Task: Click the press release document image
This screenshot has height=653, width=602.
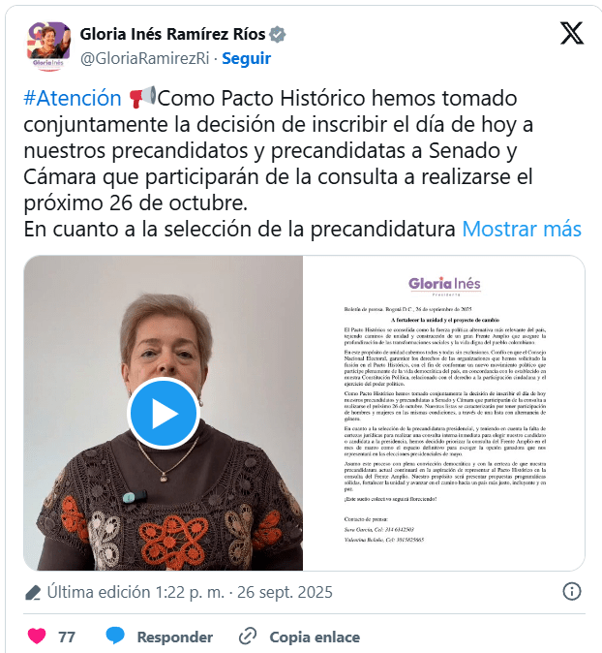Action: pos(443,413)
